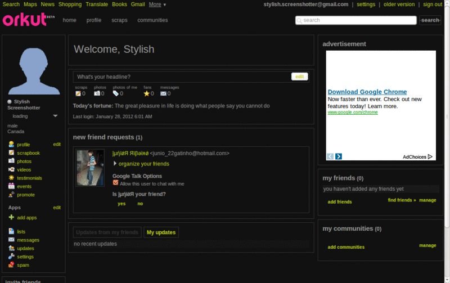Image resolution: width=450 pixels, height=283 pixels.
Task: Click manage in my friends panel
Action: 427,200
